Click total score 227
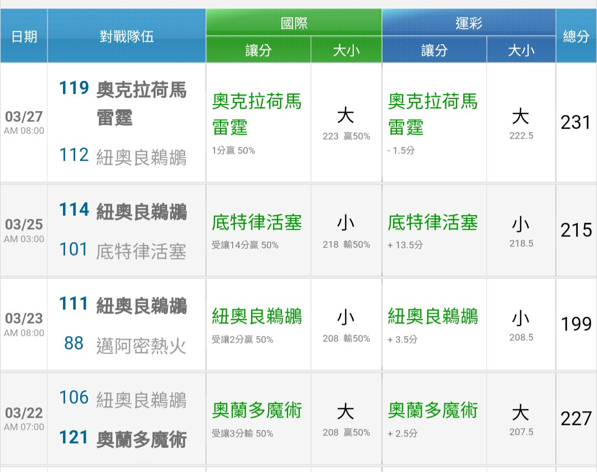Viewport: 597px width, 472px height. click(x=576, y=418)
